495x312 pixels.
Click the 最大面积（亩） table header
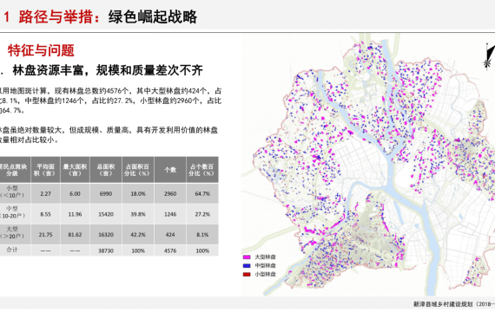tap(75, 170)
